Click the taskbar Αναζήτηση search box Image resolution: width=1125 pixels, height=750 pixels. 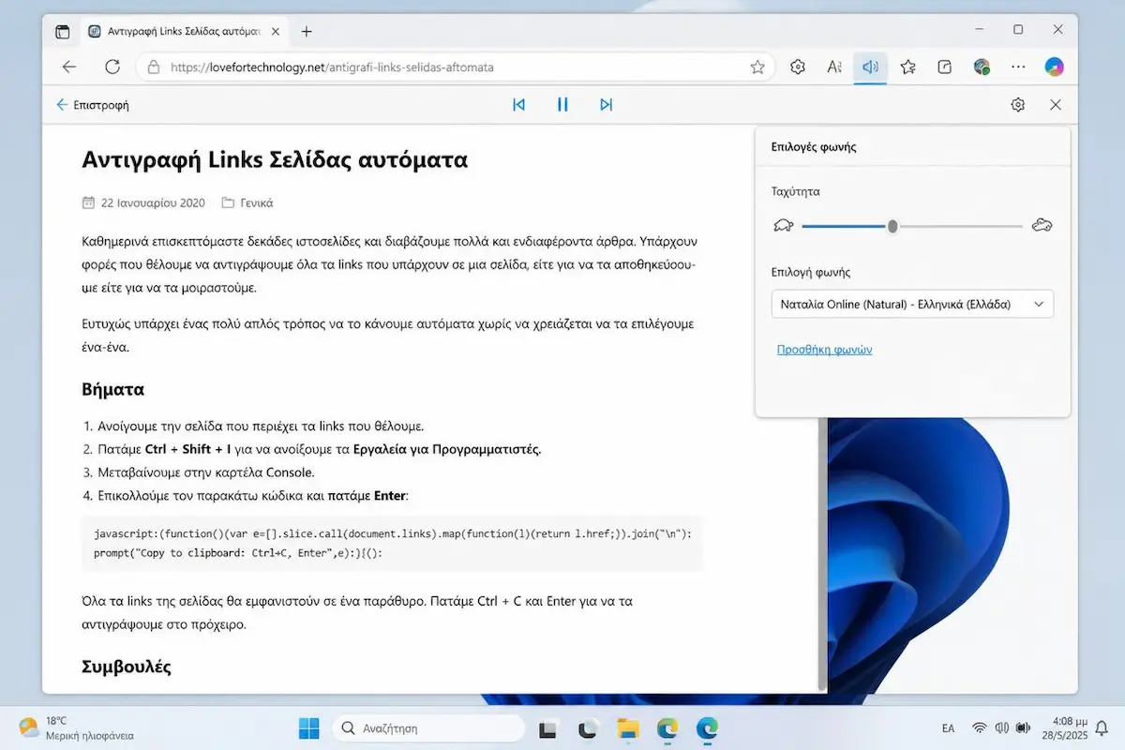click(x=428, y=727)
